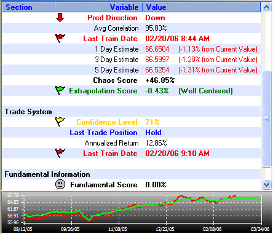Select the 3 Day Estimate label
Image resolution: width=273 pixels, height=234 pixels.
tap(117, 60)
